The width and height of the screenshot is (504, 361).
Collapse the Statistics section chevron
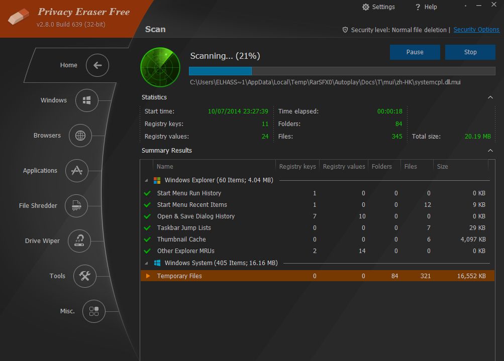pyautogui.click(x=490, y=97)
